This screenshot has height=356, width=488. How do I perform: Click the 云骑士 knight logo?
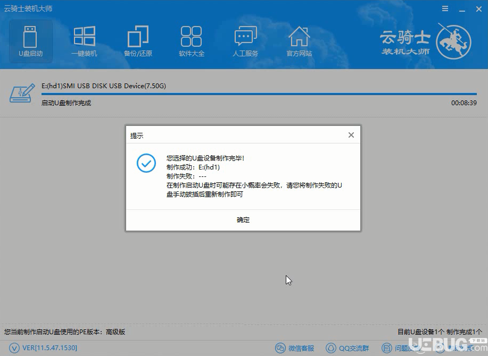[453, 42]
